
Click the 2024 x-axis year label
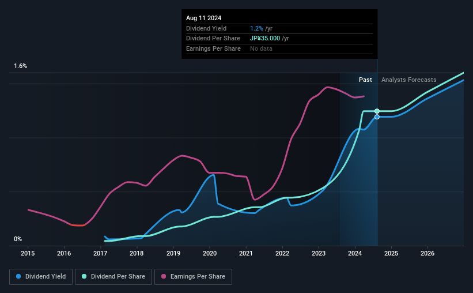point(355,253)
